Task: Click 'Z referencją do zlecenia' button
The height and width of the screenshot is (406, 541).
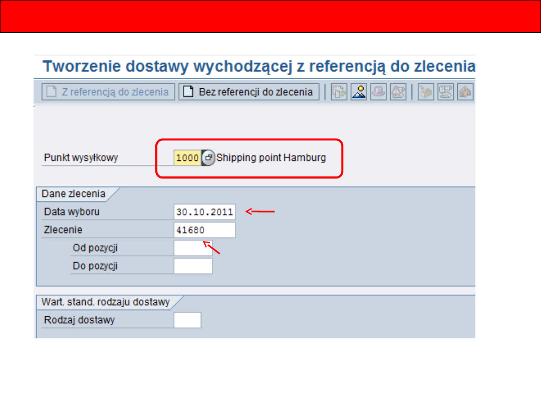Action: coord(108,92)
